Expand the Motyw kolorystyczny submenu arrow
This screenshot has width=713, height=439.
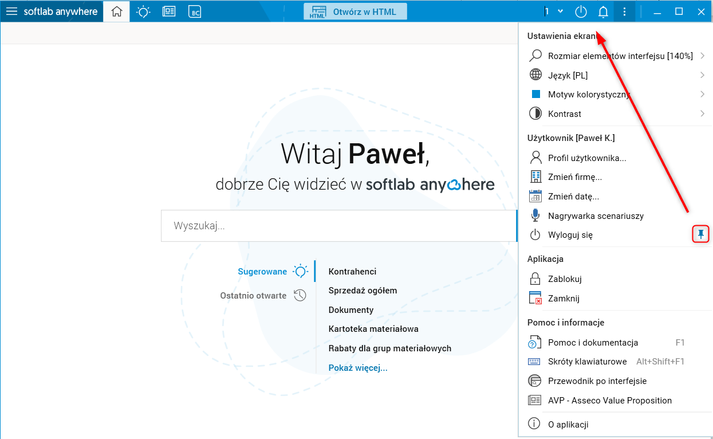click(702, 95)
